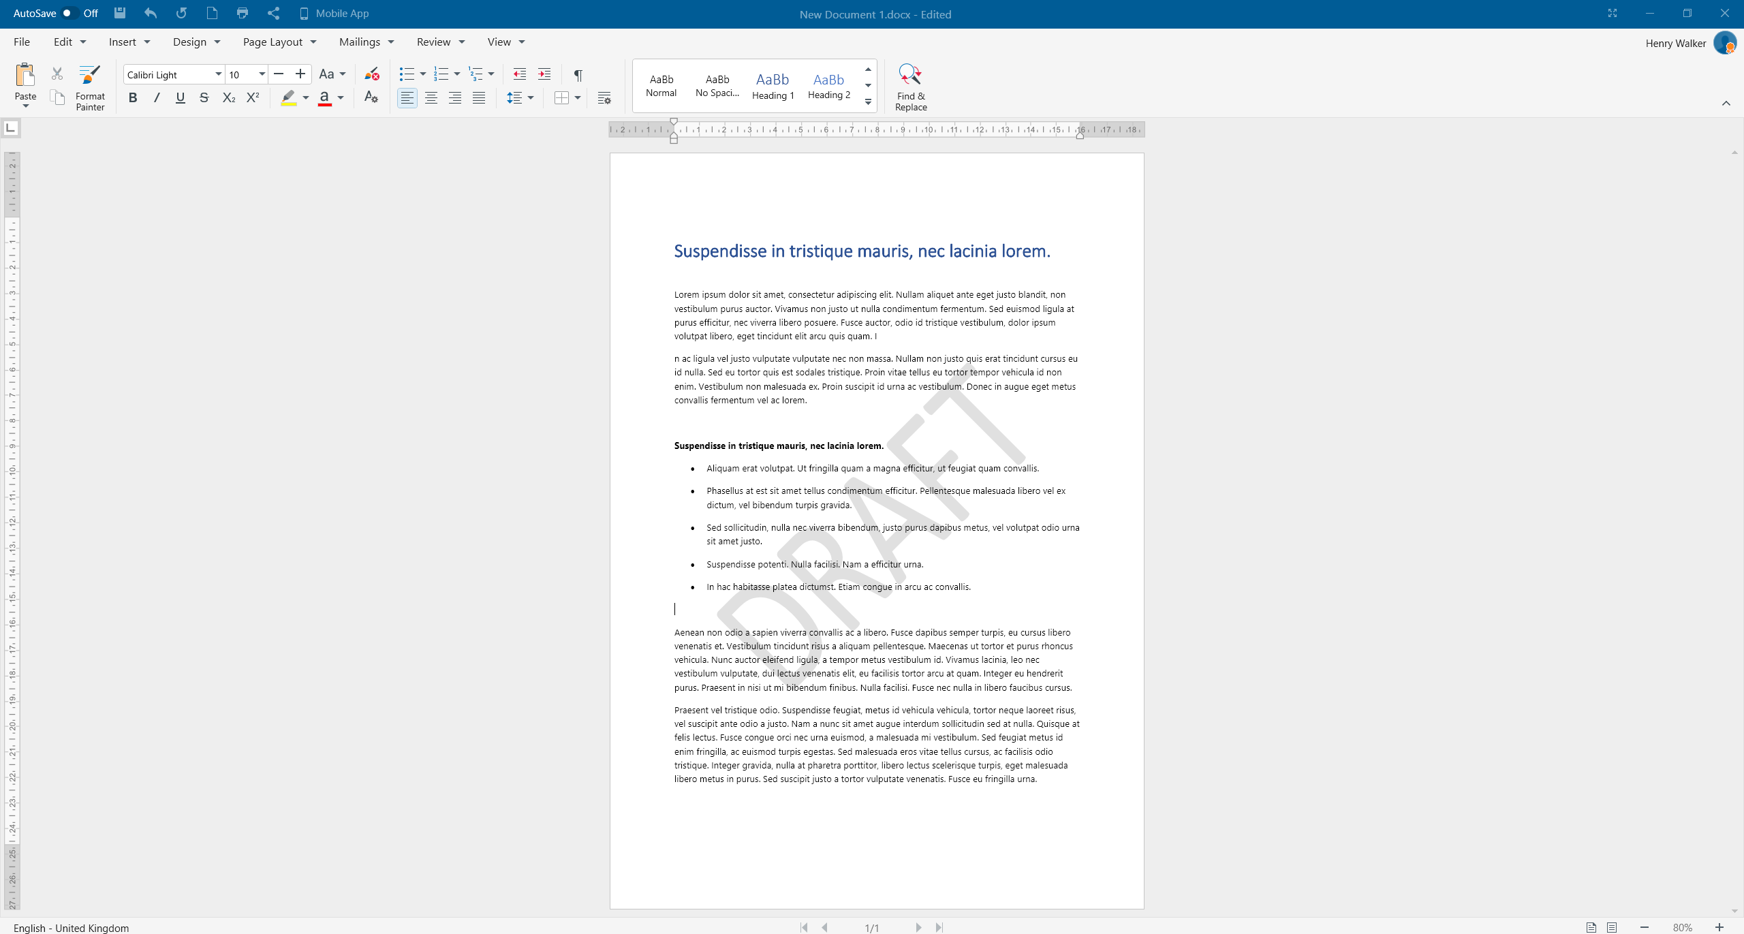Click the Clear Formatting eraser icon
This screenshot has height=934, width=1744.
371,74
